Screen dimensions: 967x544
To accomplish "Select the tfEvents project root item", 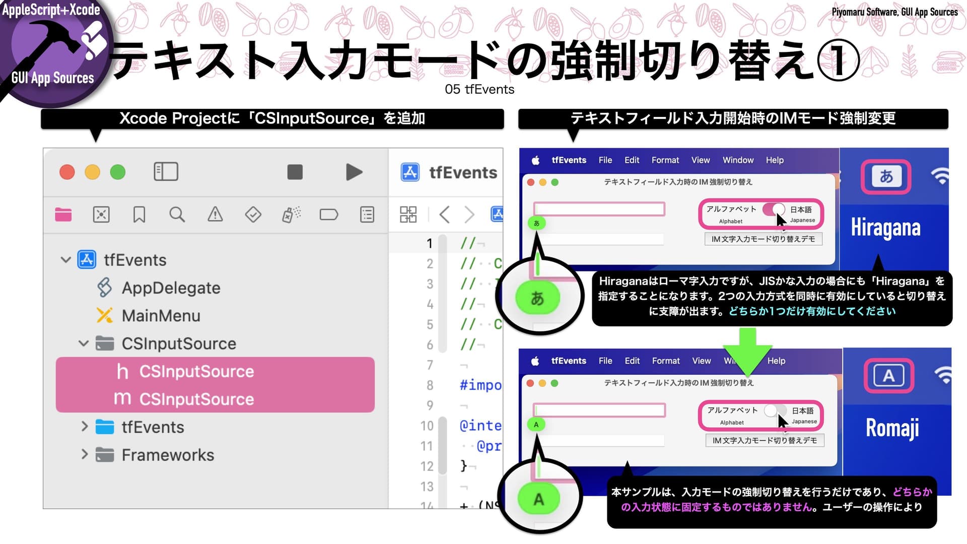I will [x=121, y=260].
